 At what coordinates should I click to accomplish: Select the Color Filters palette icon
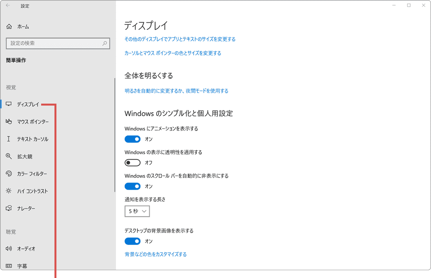click(x=9, y=174)
